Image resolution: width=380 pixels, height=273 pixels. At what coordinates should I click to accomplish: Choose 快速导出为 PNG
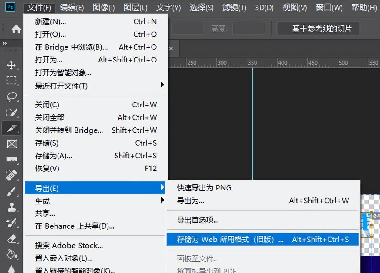pos(263,188)
